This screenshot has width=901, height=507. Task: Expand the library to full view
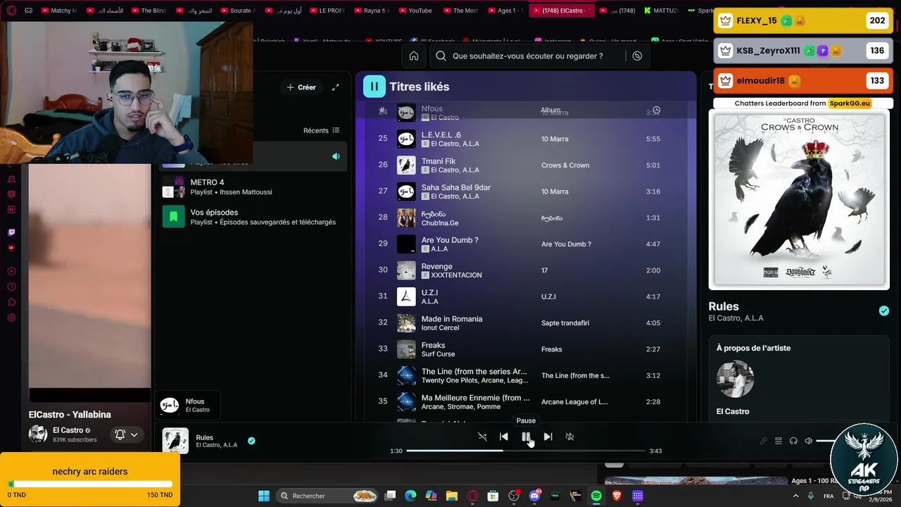point(336,87)
